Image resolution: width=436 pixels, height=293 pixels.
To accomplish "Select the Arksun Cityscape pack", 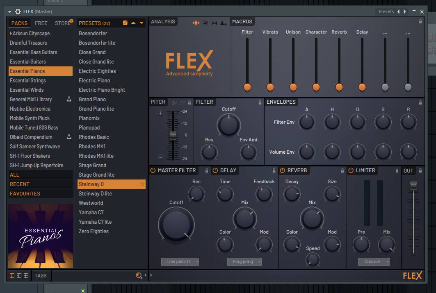I will (40, 33).
